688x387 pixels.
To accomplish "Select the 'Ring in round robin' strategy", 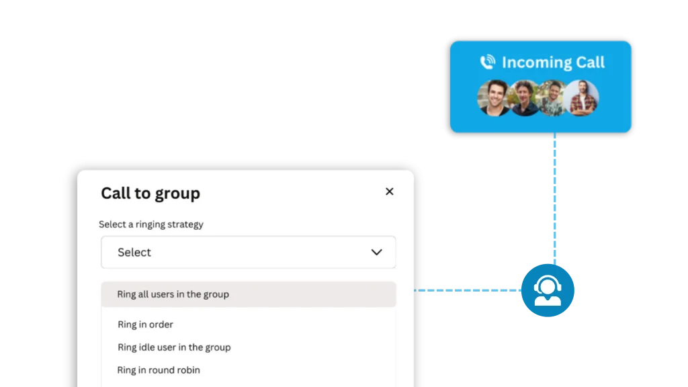I will [159, 370].
